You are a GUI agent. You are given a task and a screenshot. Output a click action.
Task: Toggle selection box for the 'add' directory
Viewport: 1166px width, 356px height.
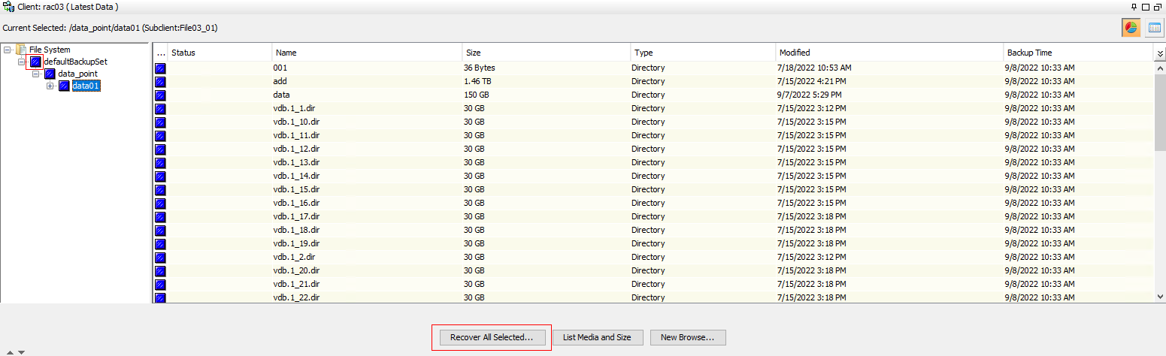click(x=160, y=81)
